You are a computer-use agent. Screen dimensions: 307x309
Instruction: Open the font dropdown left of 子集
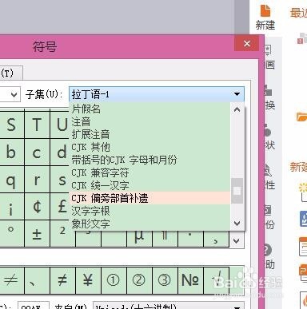(x=14, y=94)
